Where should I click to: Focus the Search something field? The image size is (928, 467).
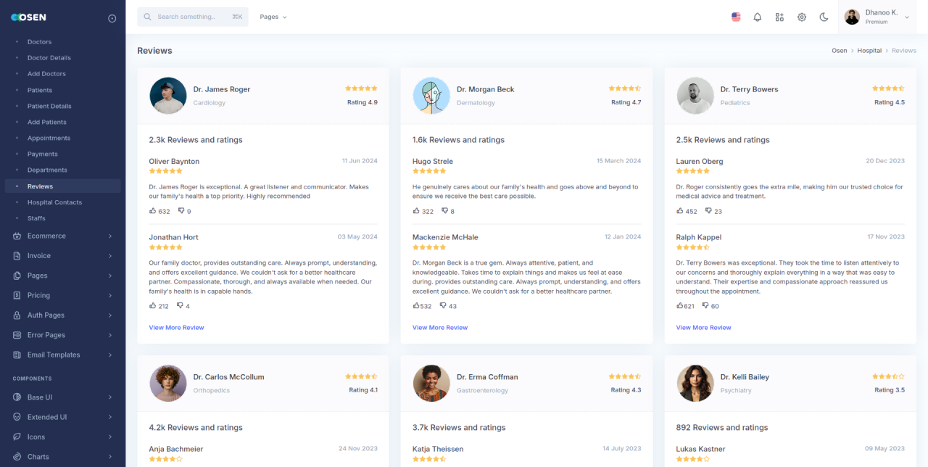coord(193,17)
